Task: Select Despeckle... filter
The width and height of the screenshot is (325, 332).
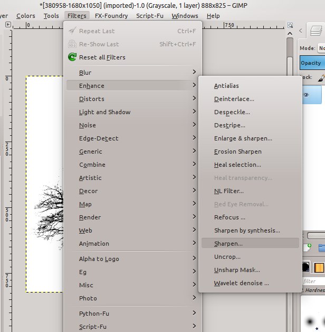Action: (250, 112)
